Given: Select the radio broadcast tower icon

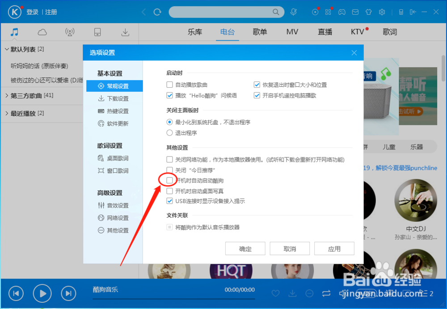Looking at the screenshot, I should tap(70, 32).
